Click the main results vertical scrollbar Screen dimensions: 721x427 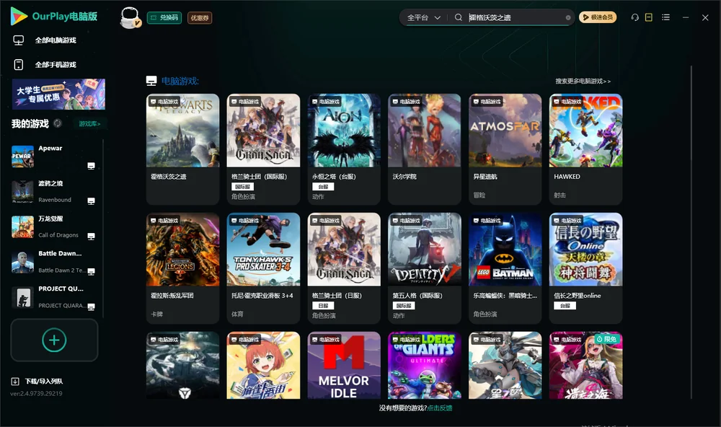pyautogui.click(x=691, y=232)
